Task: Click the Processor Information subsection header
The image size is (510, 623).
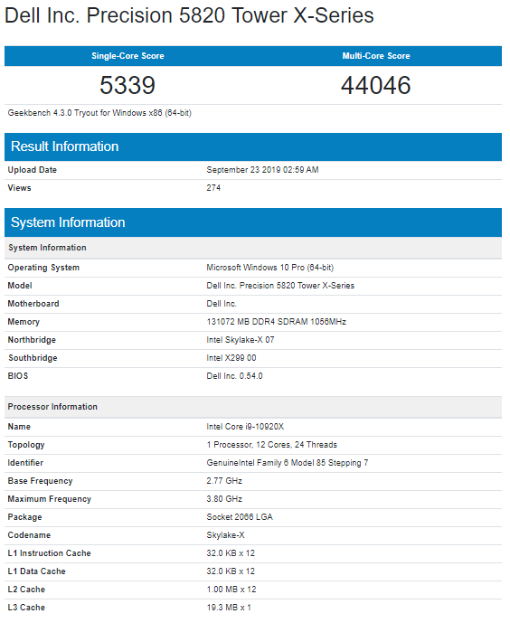Action: click(253, 407)
